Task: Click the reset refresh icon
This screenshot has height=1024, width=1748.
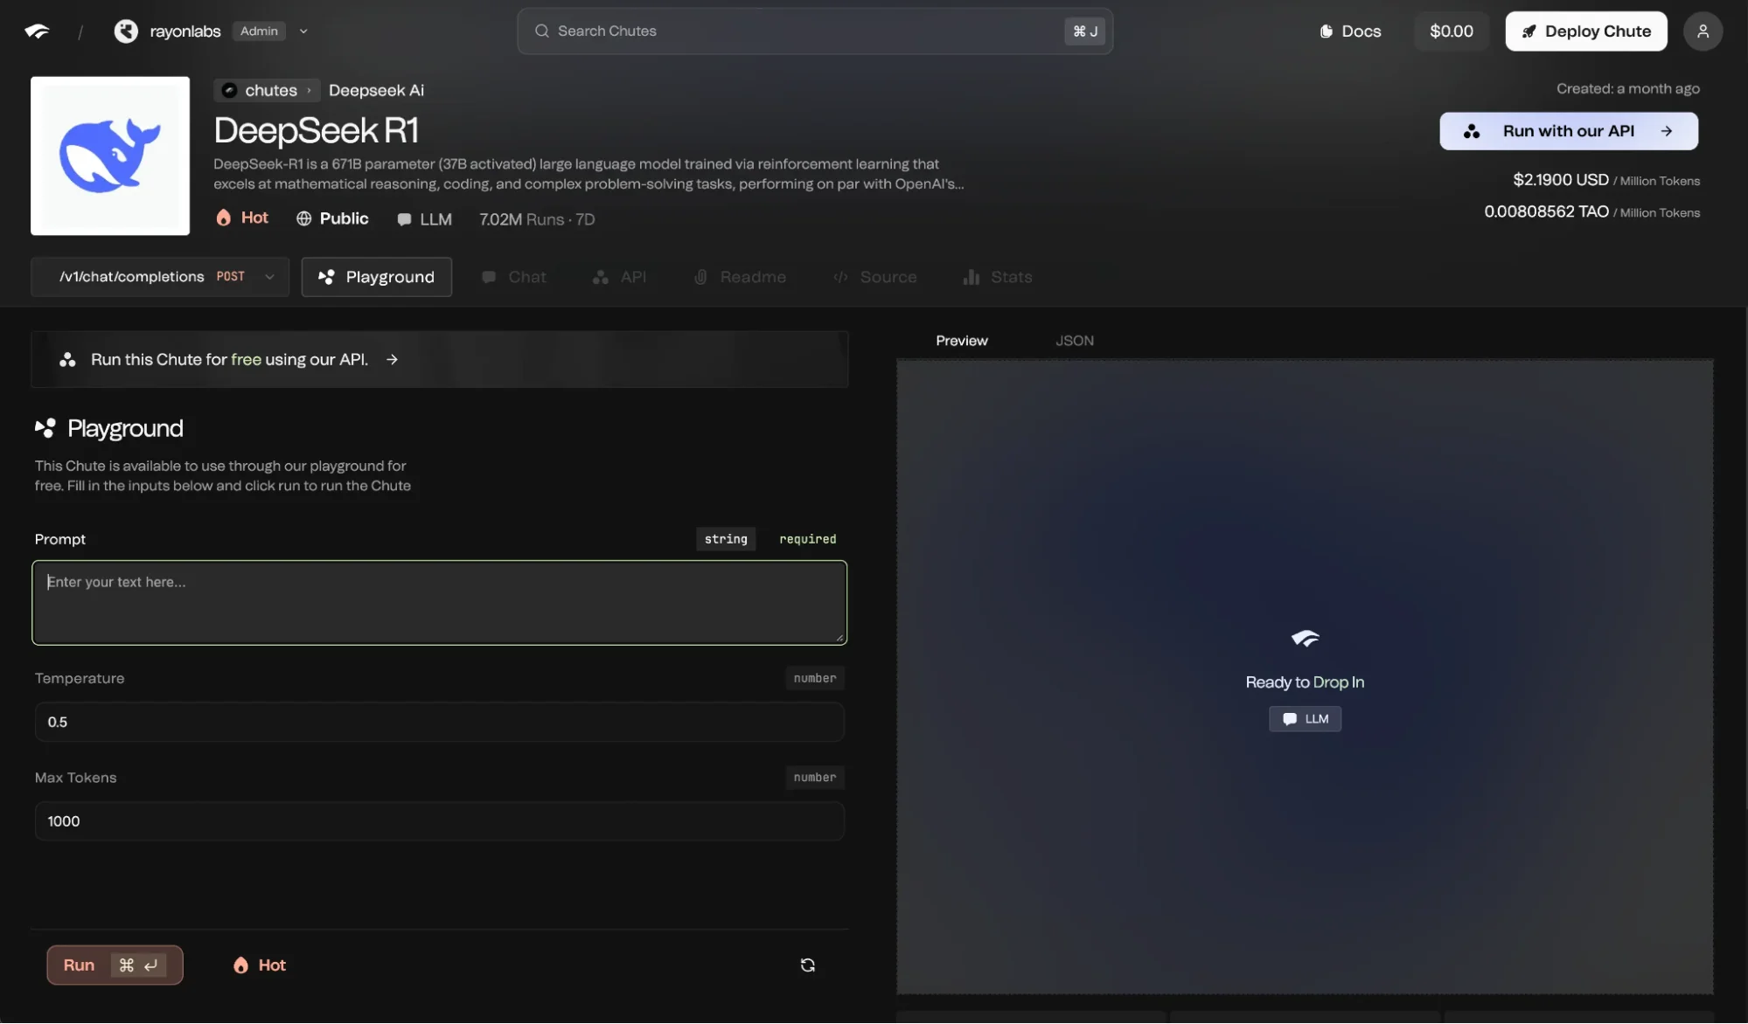Action: point(808,965)
